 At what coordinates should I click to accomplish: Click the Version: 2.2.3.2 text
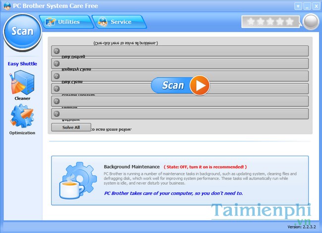[302, 227]
